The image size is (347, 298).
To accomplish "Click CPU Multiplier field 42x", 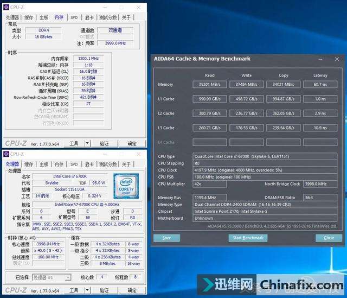I will [210, 184].
